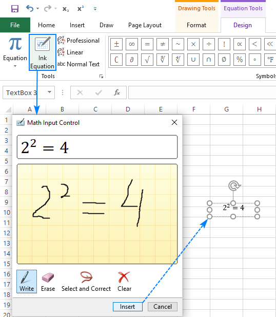Insert the degrees Fahrenheit symbol
The image size is (276, 317).
coord(270,60)
